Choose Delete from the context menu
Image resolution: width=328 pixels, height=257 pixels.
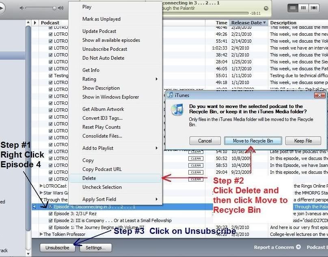(x=89, y=178)
